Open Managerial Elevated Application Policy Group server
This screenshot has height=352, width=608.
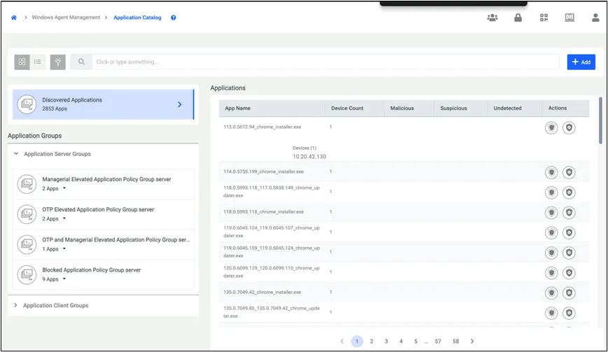106,179
